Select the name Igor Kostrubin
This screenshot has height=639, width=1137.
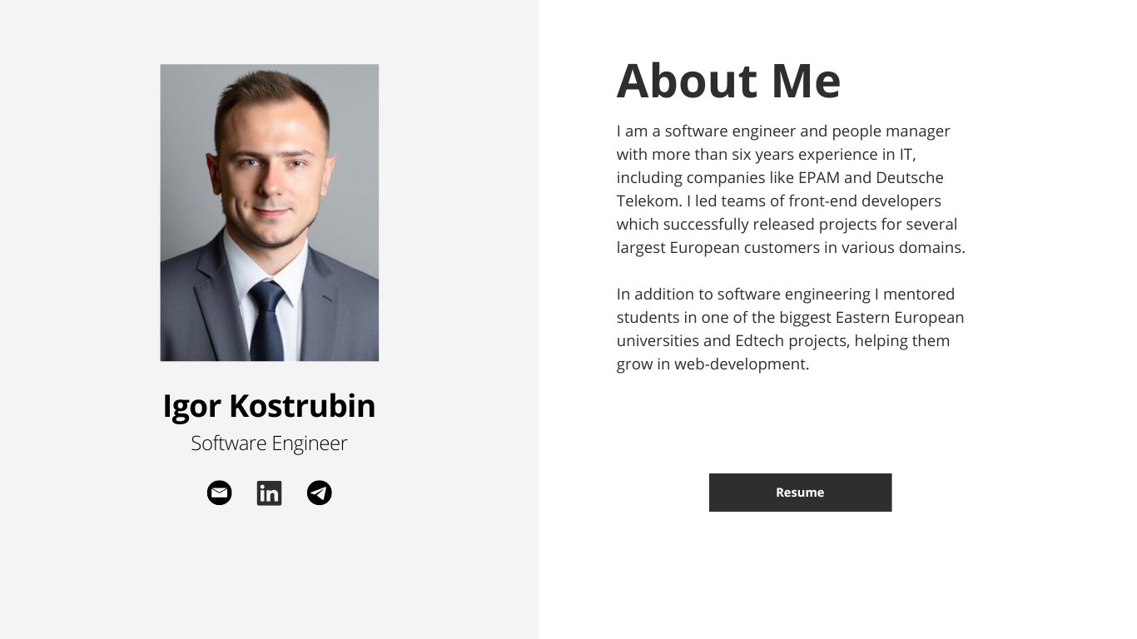[x=269, y=406]
